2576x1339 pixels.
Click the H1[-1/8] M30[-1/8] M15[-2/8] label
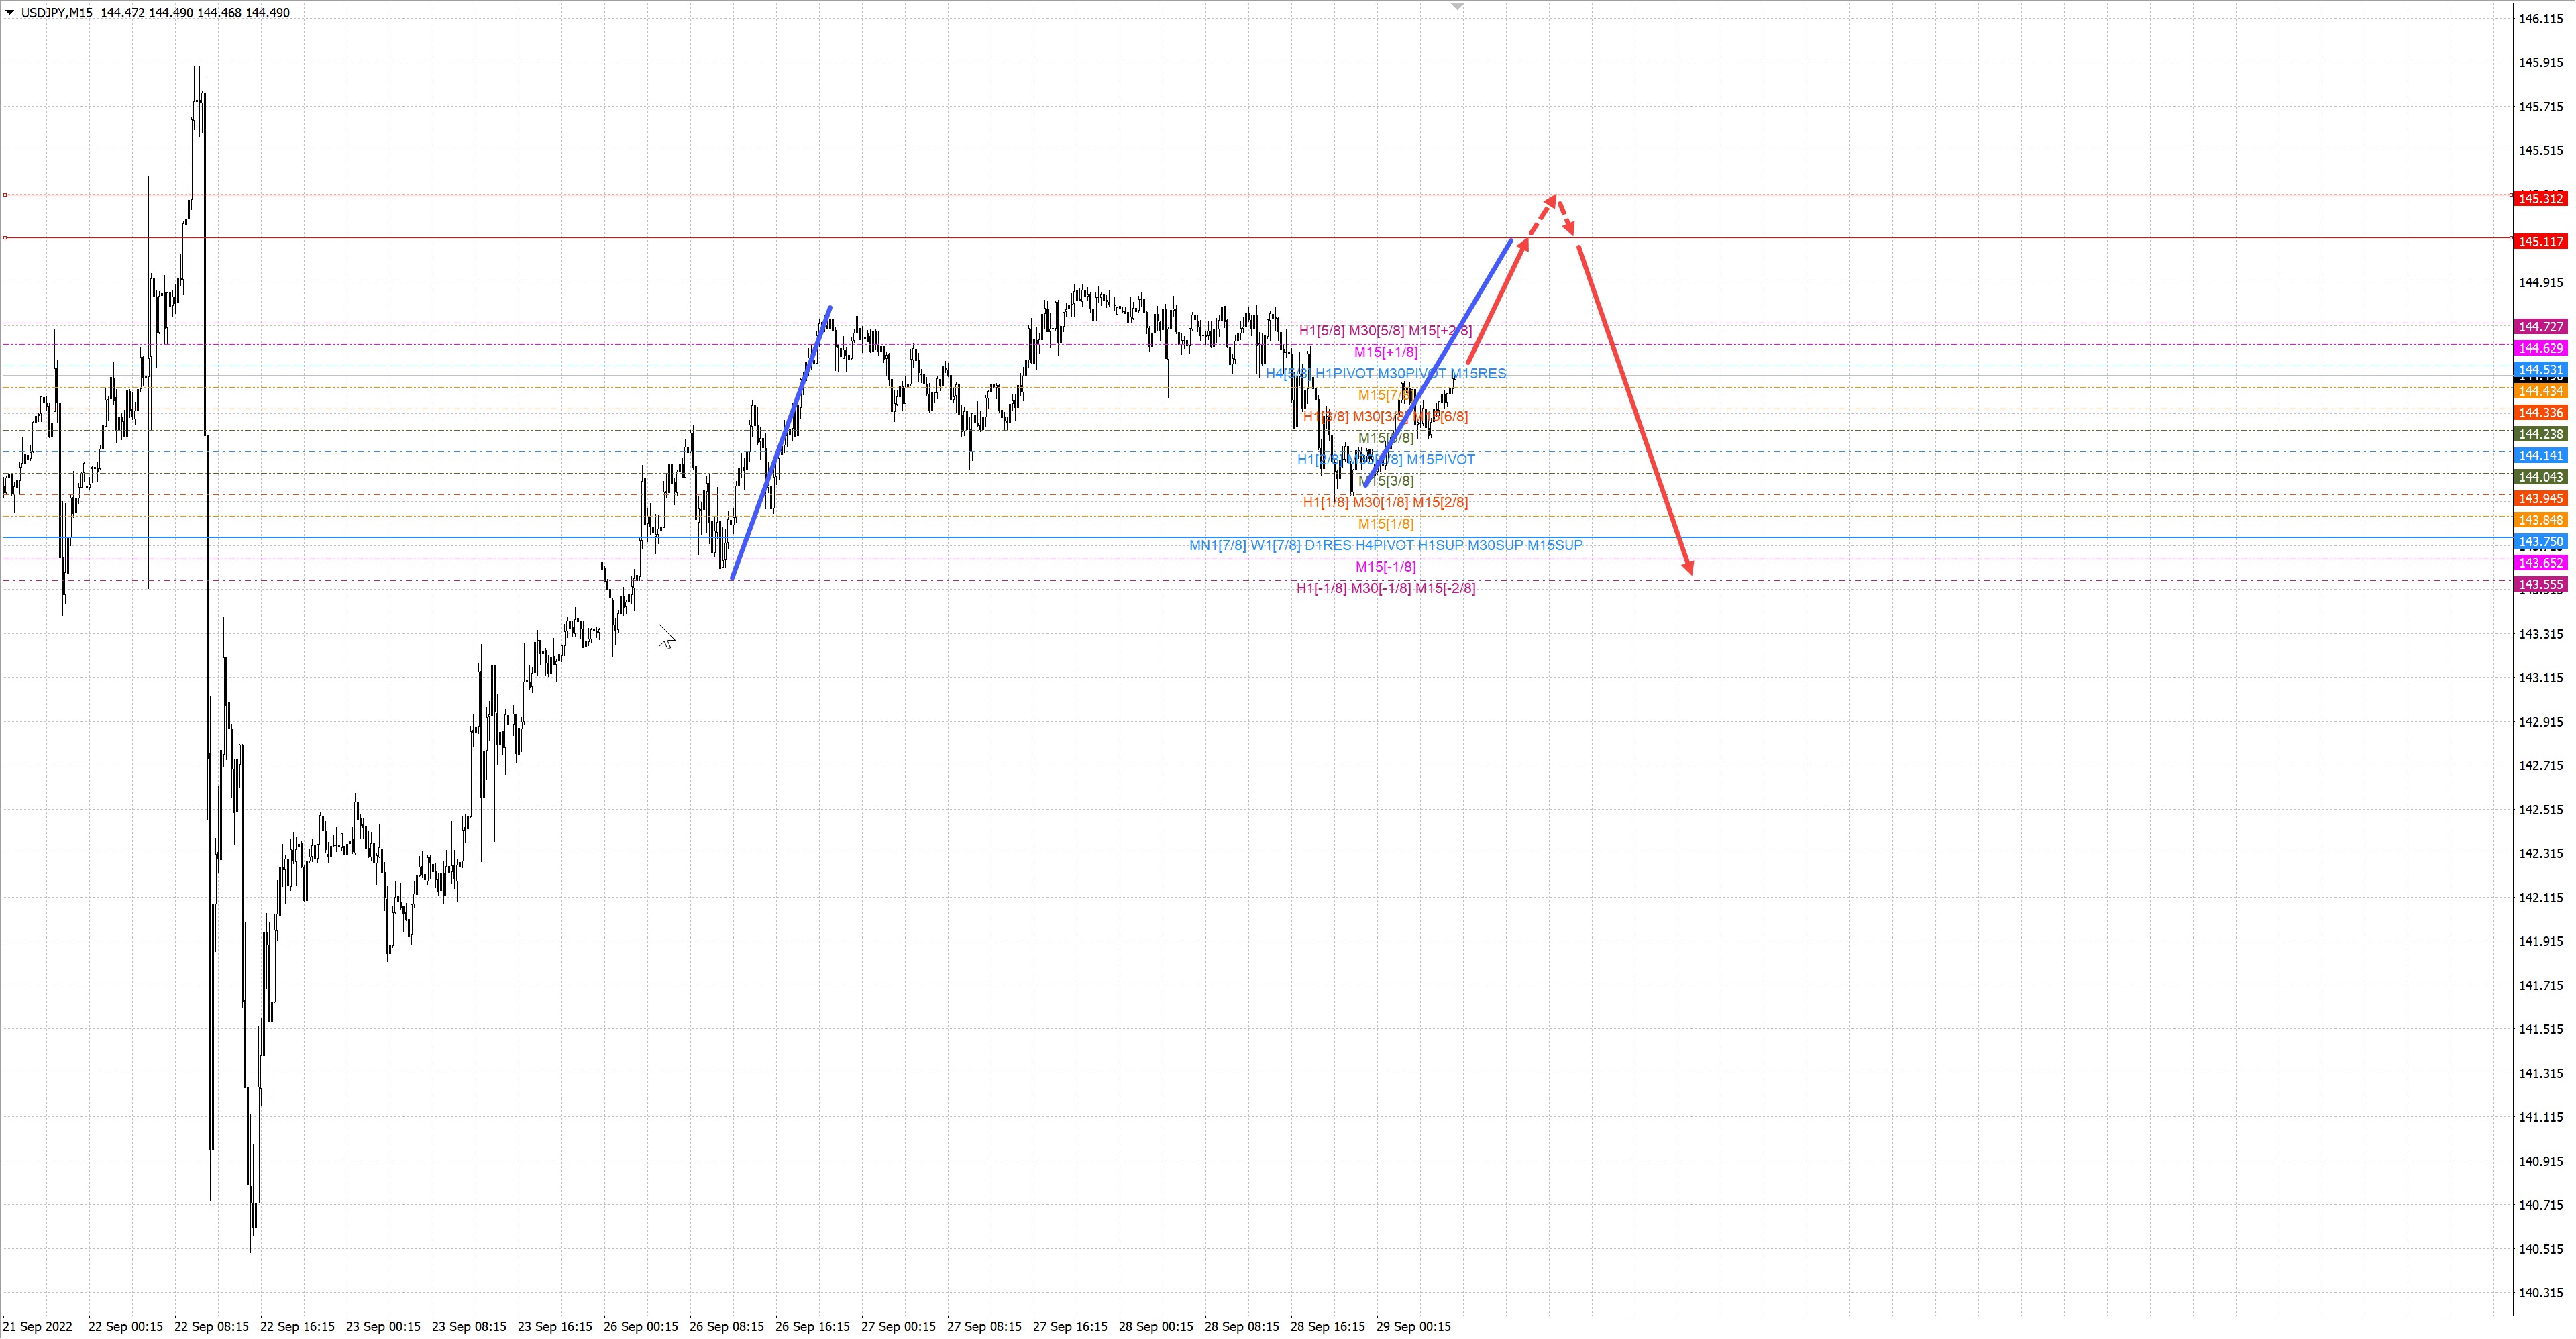coord(1385,588)
